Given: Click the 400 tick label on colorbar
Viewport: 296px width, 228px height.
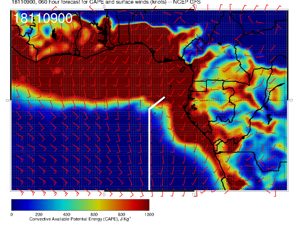Looking at the screenshot, I should [66, 215].
